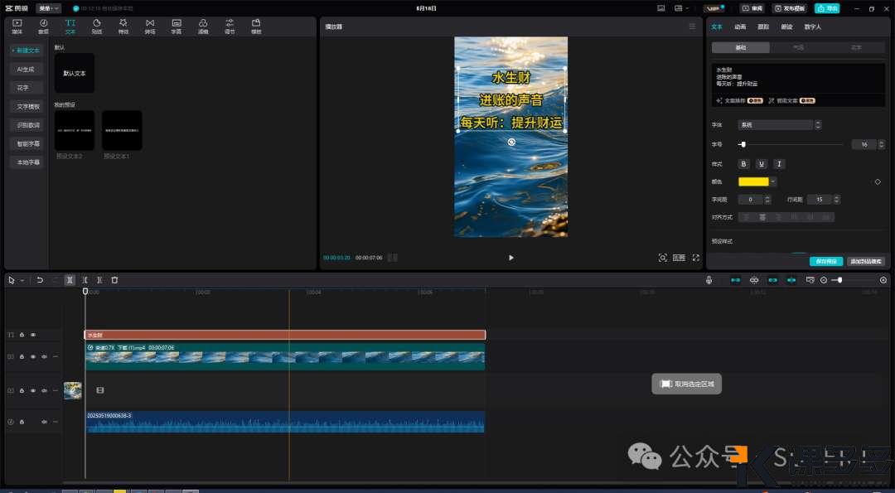Toggle bold text style button
895x493 pixels.
pos(743,164)
